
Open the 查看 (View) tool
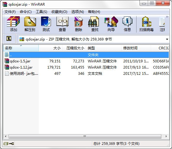62,24
